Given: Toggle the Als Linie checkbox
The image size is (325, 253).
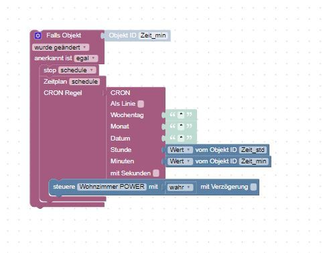Looking at the screenshot, I should click(141, 104).
